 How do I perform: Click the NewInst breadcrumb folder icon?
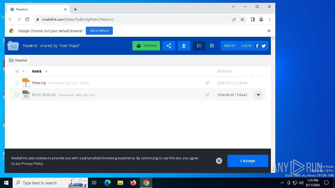(x=11, y=60)
